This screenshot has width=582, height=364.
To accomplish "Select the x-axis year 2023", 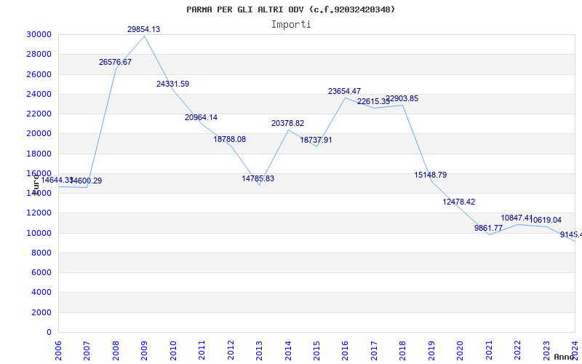I will (x=546, y=350).
